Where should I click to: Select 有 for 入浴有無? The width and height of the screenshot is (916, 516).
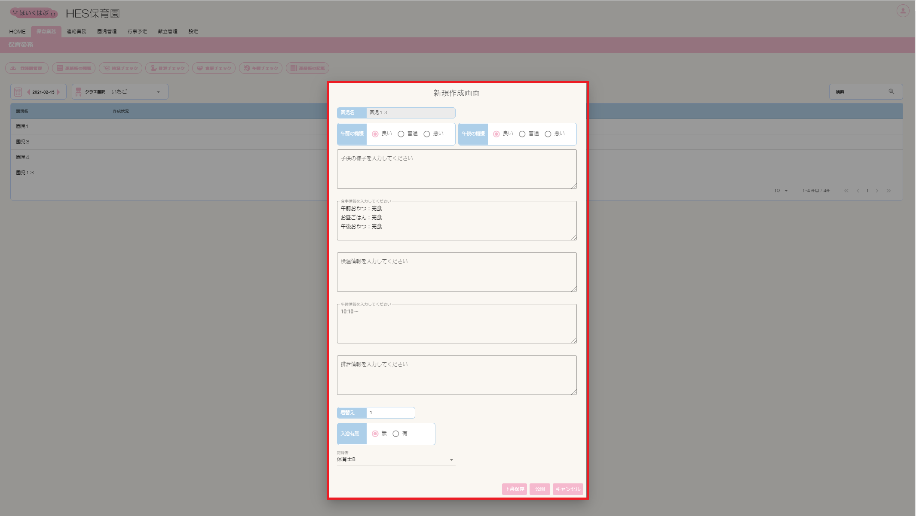[396, 434]
